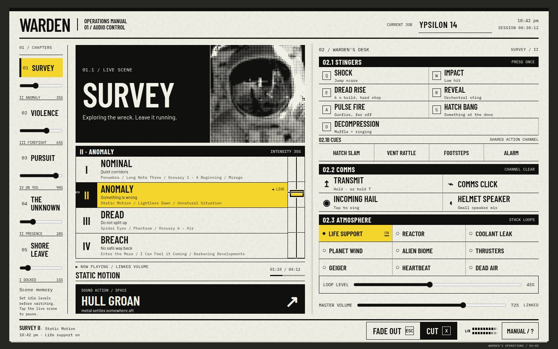Select the Dread intensity level
Viewport: 558px width, 349px height.
click(182, 221)
